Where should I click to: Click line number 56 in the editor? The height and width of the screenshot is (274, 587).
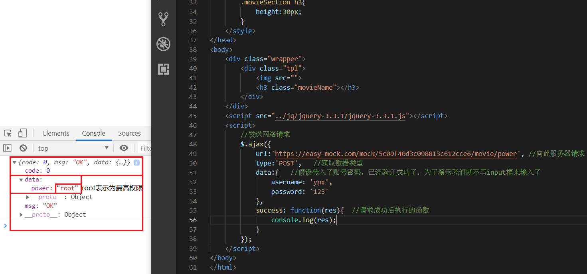tap(193, 220)
